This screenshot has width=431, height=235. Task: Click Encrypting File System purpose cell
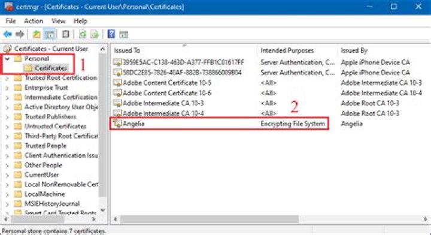[x=293, y=123]
